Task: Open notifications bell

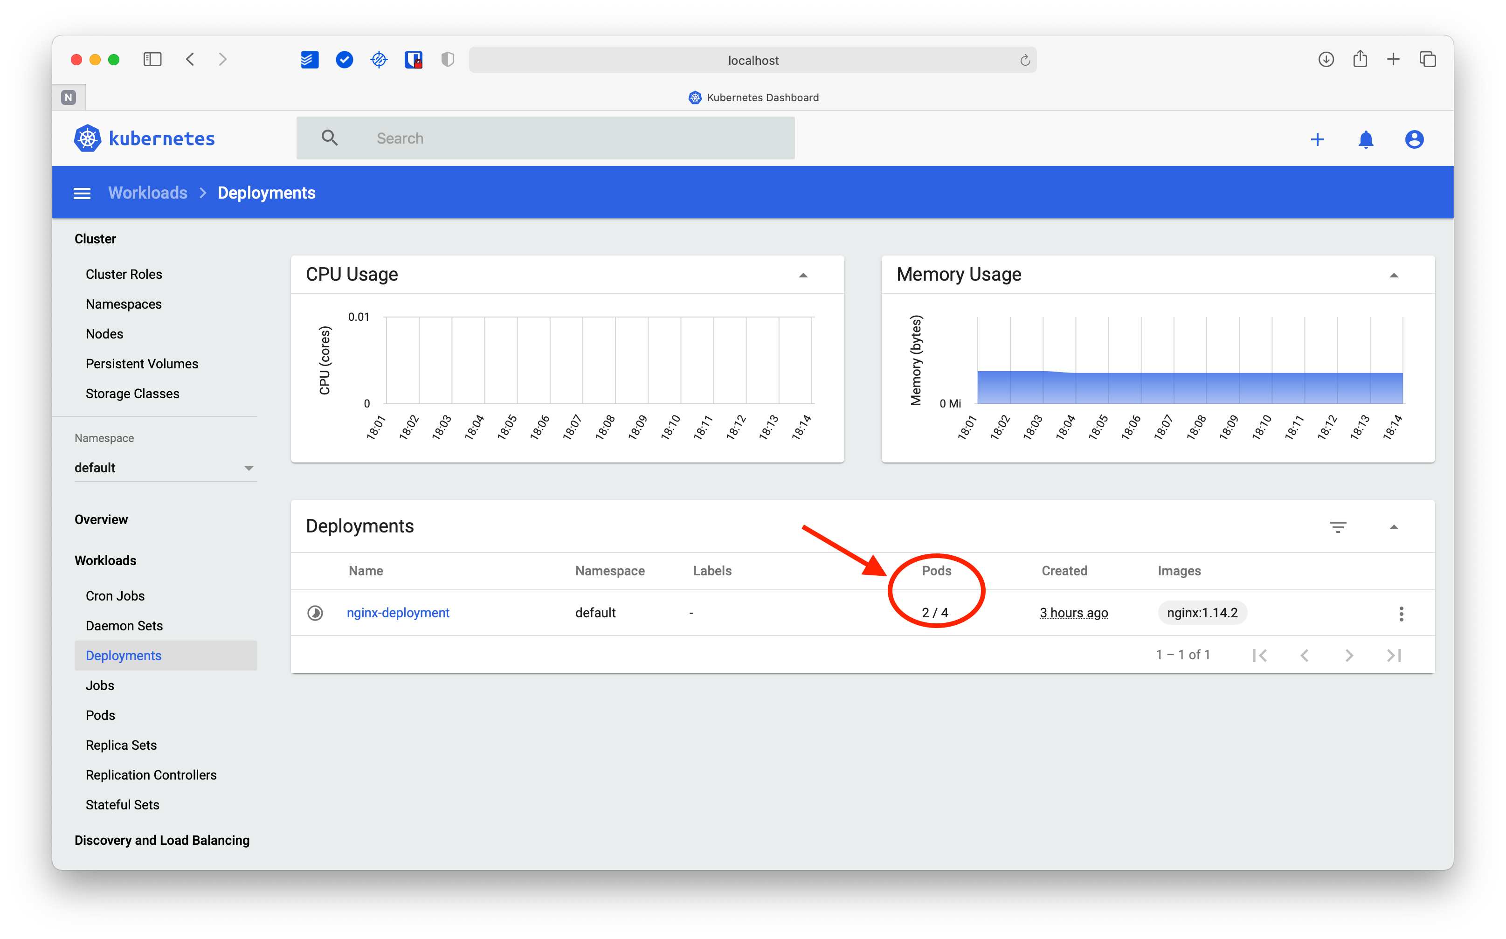Action: tap(1366, 139)
